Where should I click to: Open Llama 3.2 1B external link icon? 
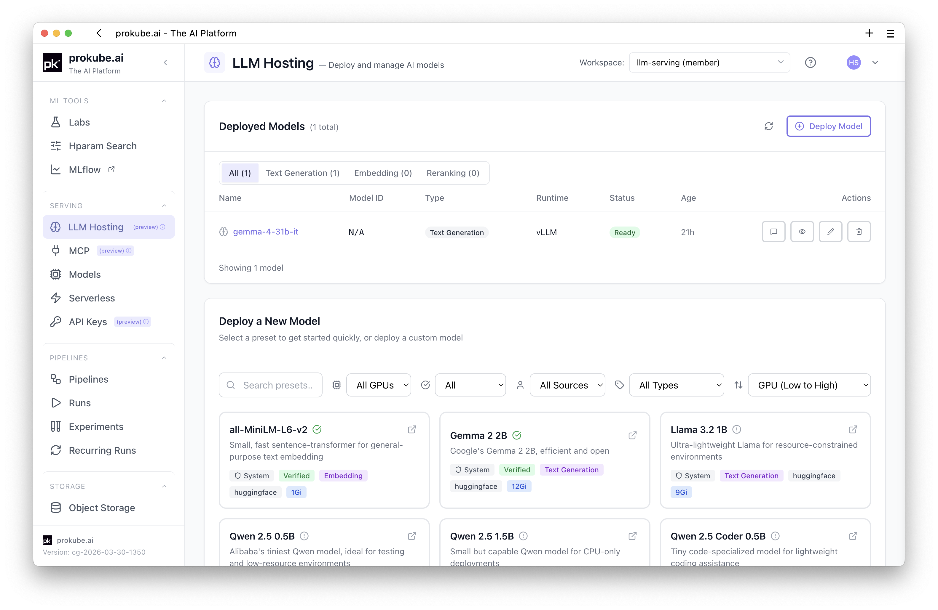(x=853, y=429)
